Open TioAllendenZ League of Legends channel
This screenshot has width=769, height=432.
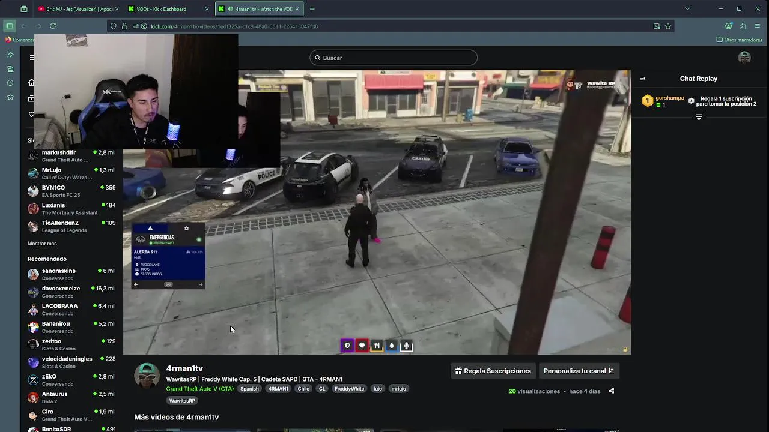point(71,226)
